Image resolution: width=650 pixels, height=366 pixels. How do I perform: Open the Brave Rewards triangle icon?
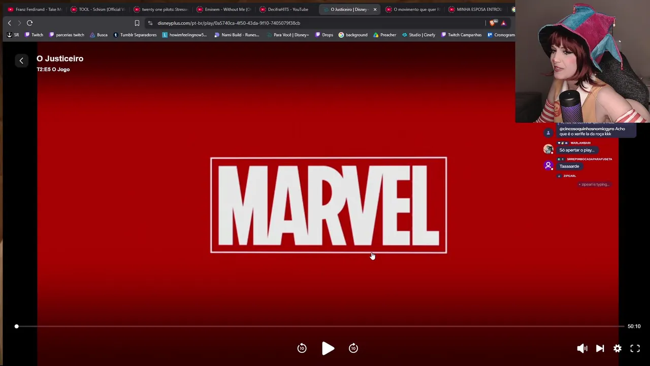(x=503, y=23)
